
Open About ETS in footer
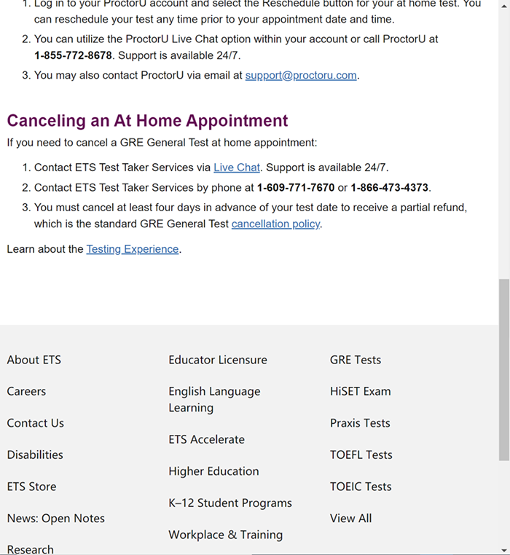[x=34, y=360]
